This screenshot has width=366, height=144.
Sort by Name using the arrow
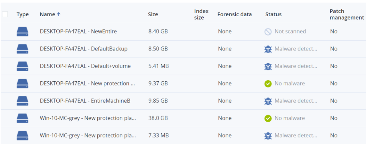tap(59, 14)
